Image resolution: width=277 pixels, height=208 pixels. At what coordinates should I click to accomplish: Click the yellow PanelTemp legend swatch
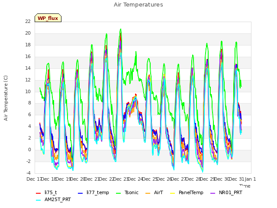172,193
